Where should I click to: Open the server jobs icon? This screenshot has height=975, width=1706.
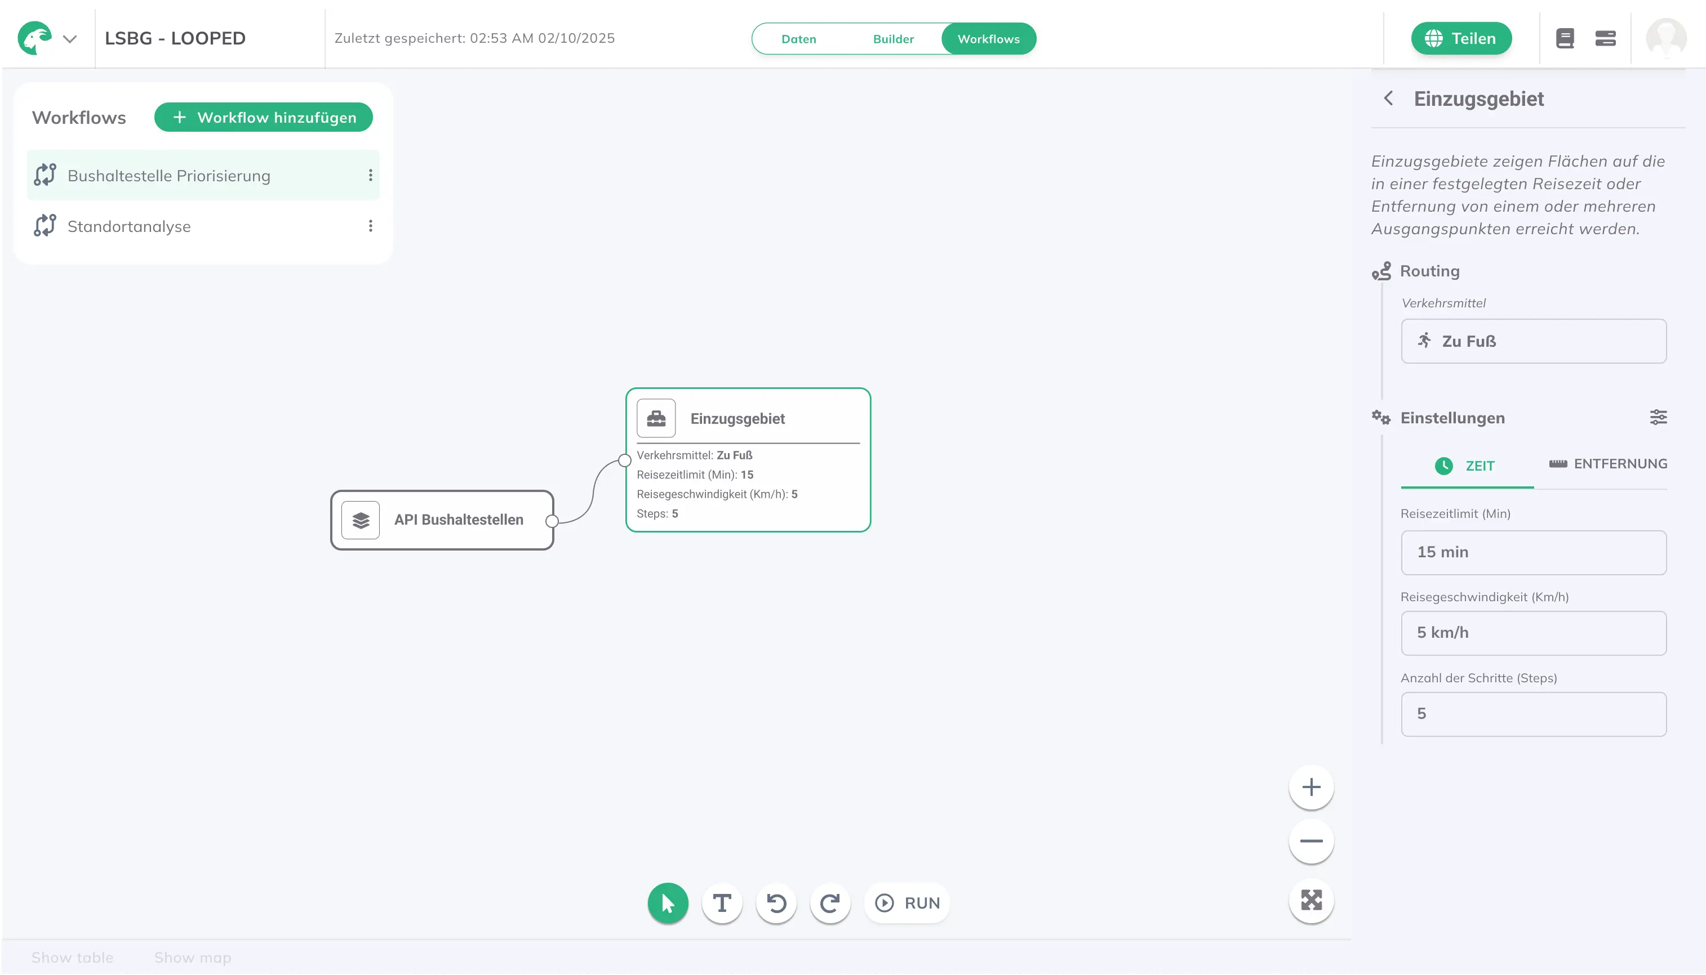1605,39
